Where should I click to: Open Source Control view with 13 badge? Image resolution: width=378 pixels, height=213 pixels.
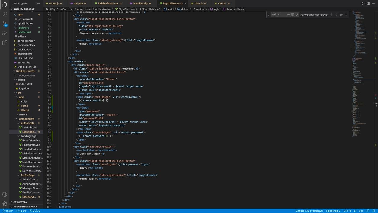pyautogui.click(x=5, y=24)
